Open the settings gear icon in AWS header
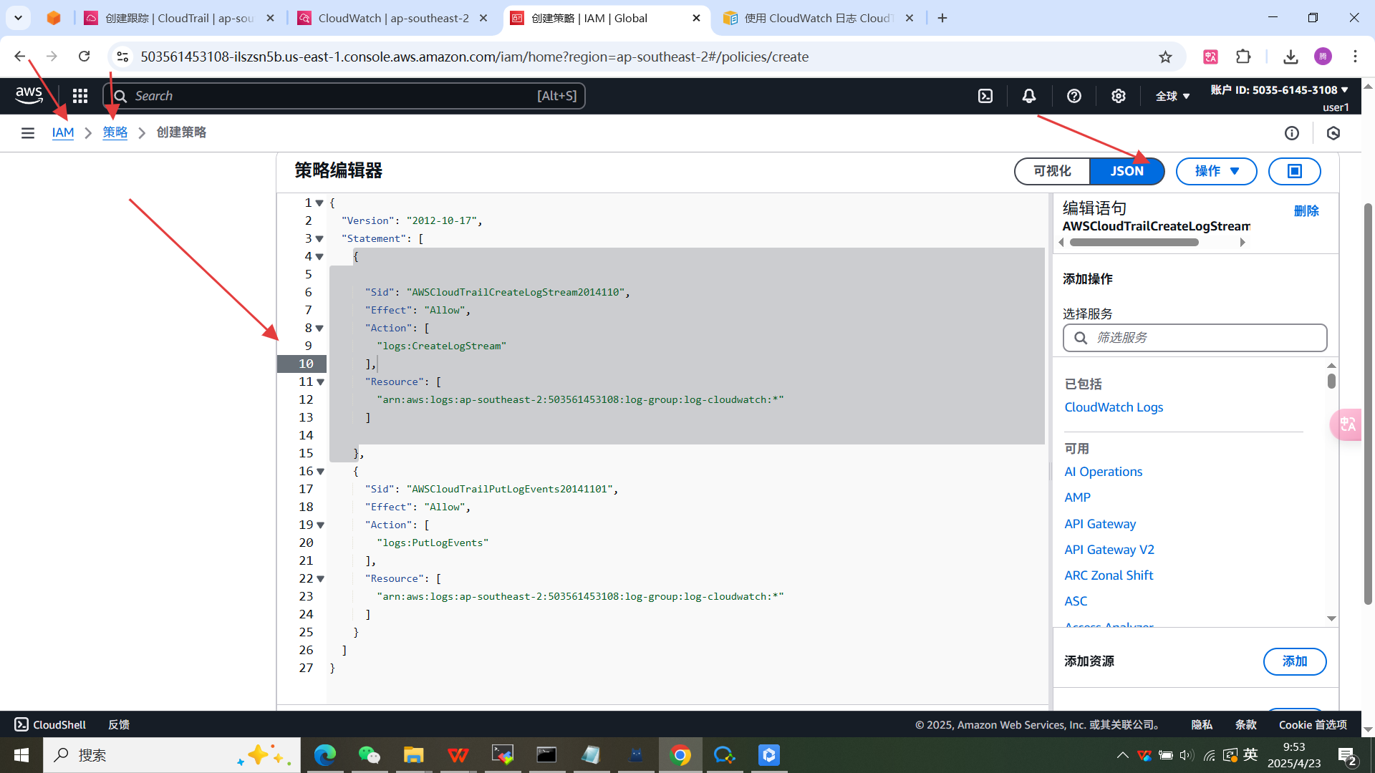The width and height of the screenshot is (1375, 773). tap(1118, 96)
